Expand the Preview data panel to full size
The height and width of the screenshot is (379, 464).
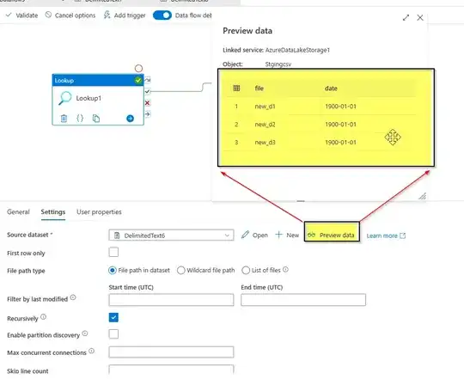pyautogui.click(x=406, y=18)
